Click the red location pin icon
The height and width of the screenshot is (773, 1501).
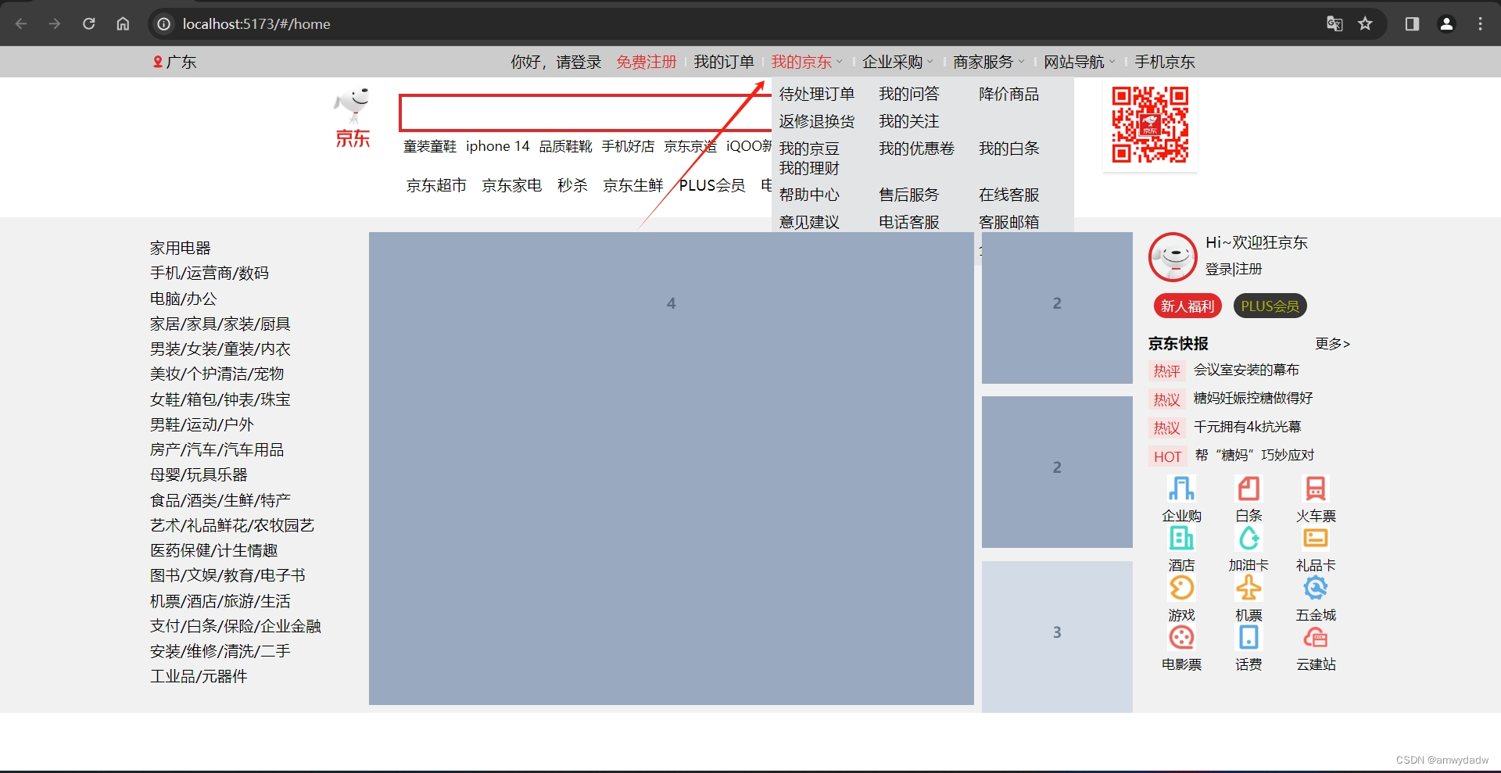pos(158,62)
